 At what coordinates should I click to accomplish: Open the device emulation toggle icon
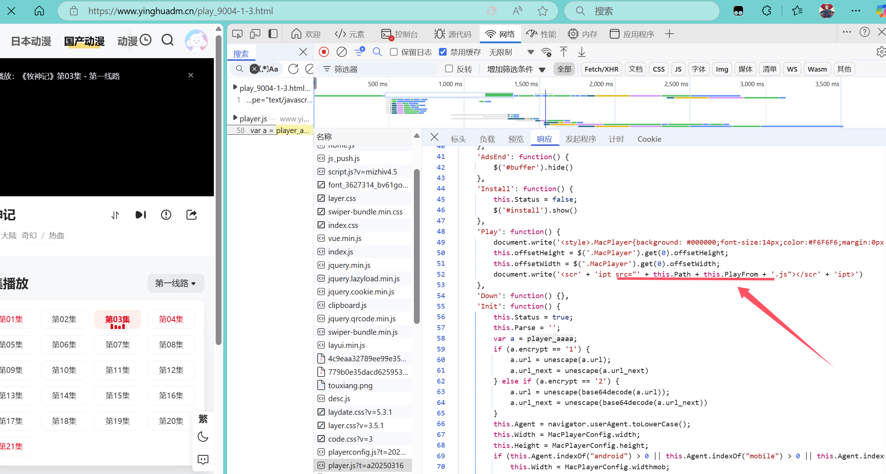(x=255, y=34)
